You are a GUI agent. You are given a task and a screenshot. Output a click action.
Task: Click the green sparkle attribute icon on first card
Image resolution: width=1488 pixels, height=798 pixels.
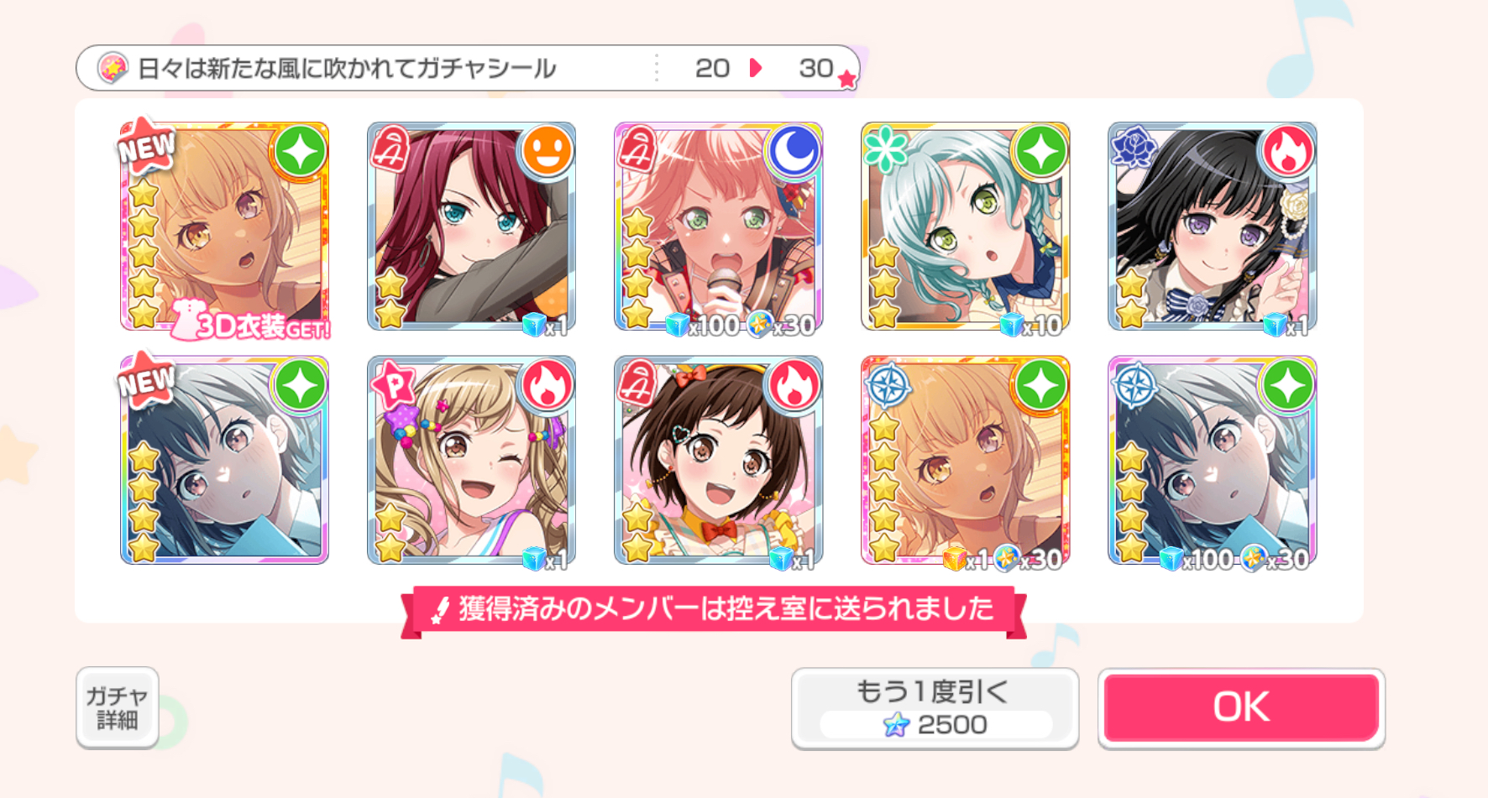click(x=300, y=152)
